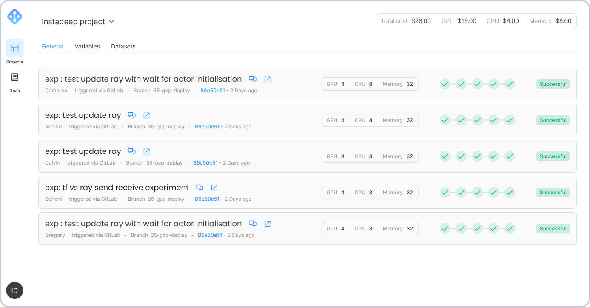The width and height of the screenshot is (590, 307).
Task: Click Successful badge in Cameron's row
Action: (x=553, y=84)
